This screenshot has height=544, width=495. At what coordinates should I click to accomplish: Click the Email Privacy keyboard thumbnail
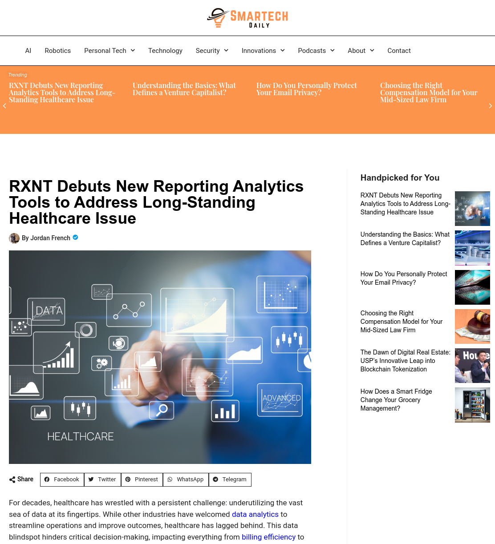[472, 287]
